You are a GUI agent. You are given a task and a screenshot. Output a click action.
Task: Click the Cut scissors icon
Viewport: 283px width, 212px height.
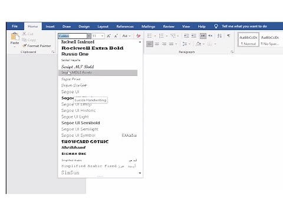pos(24,34)
